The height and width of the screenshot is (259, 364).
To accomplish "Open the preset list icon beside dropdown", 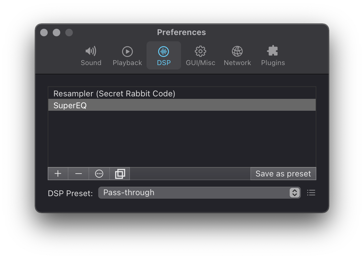I will click(311, 193).
